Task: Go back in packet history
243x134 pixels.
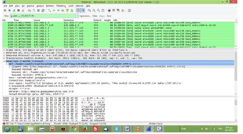Action: tap(54, 11)
